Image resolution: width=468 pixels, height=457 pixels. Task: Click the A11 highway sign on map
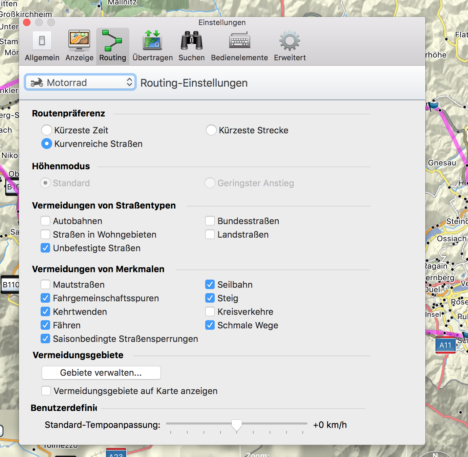point(445,345)
